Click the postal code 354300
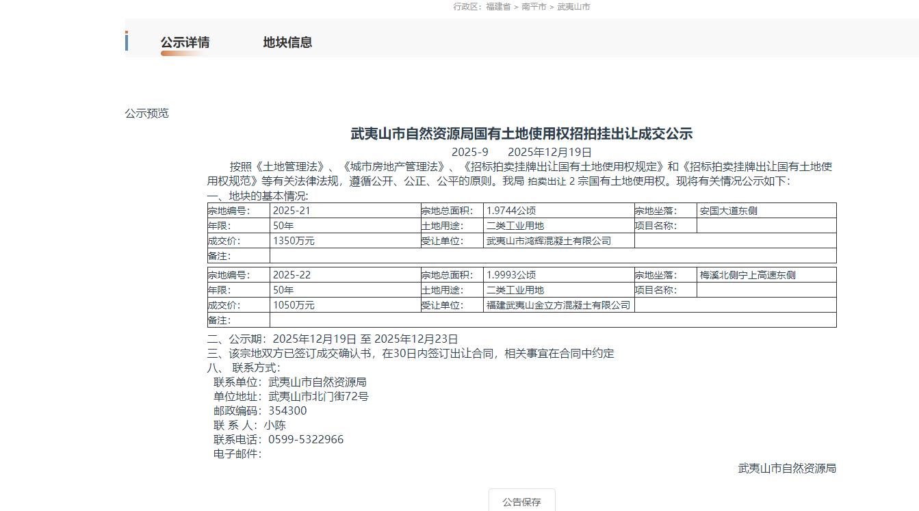This screenshot has height=511, width=919. pos(287,410)
